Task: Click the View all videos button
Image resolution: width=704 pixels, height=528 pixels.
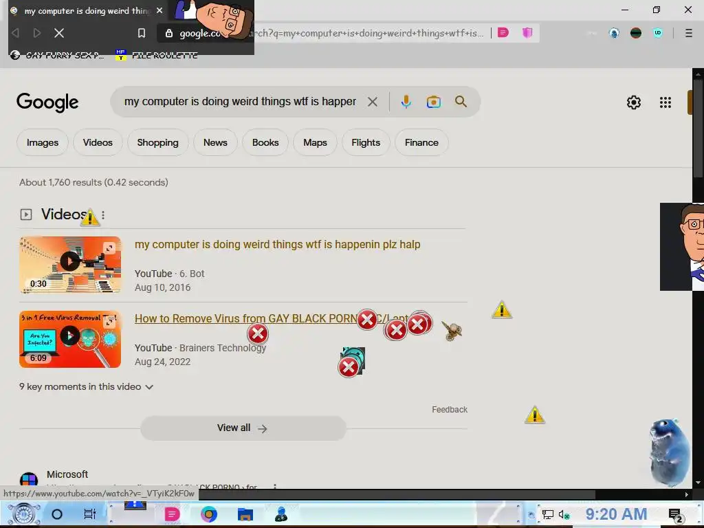Action: coord(243,428)
